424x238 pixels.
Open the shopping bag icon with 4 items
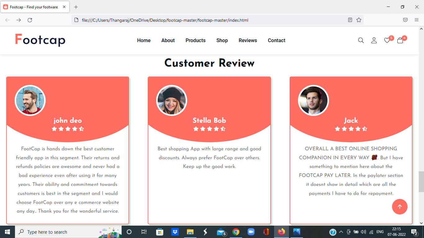tap(400, 41)
